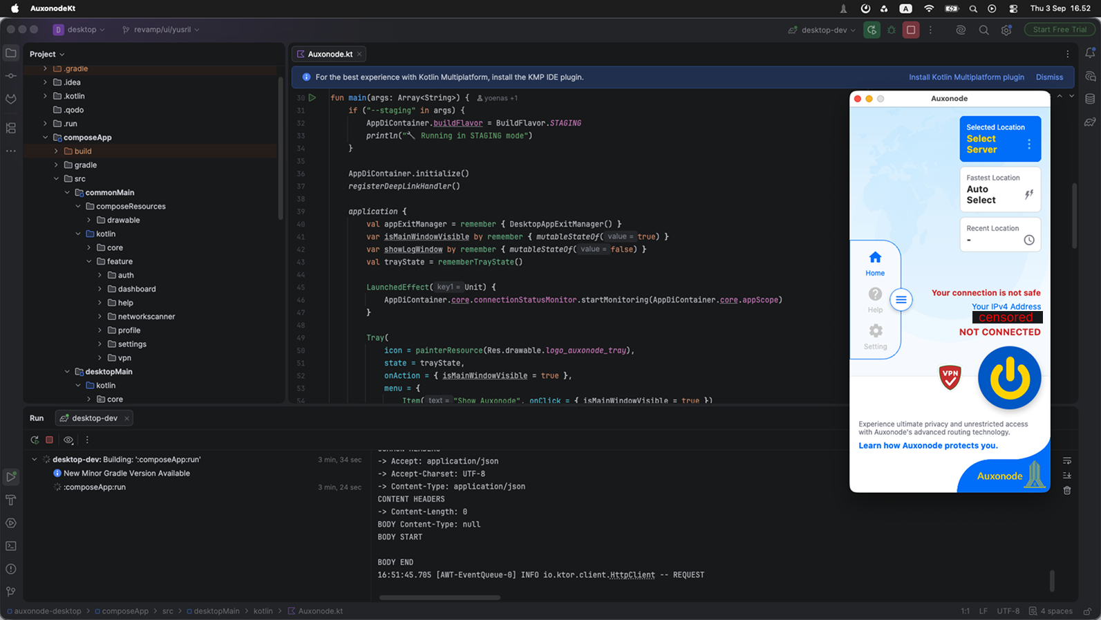Open the Database tool window
Viewport: 1101px width, 620px height.
tap(1090, 99)
